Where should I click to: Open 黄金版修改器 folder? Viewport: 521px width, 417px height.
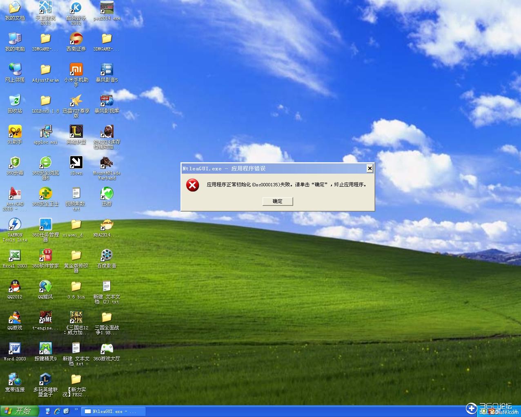coord(76,261)
